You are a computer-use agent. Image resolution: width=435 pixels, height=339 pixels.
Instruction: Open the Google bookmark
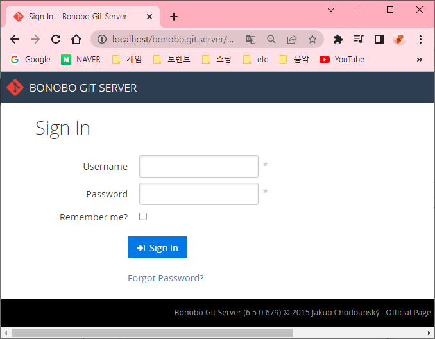tap(30, 60)
